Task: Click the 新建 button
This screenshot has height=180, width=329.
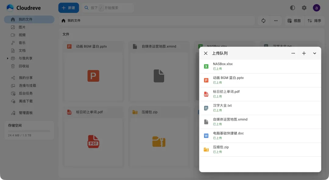Action: click(69, 8)
